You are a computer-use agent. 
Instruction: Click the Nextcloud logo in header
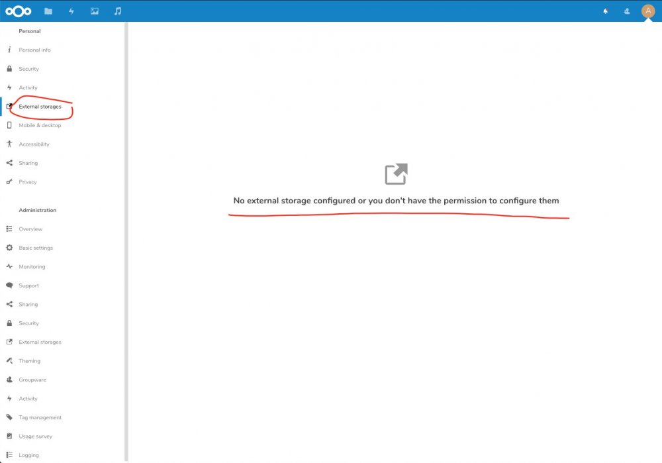point(18,11)
